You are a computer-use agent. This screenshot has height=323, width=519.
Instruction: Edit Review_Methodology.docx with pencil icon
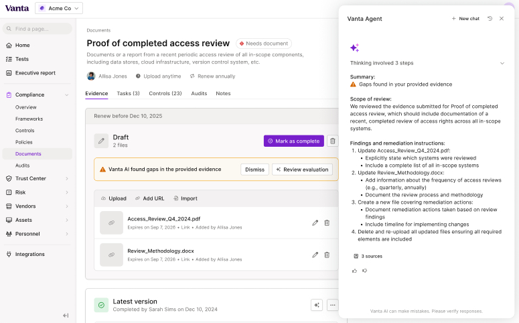(315, 255)
